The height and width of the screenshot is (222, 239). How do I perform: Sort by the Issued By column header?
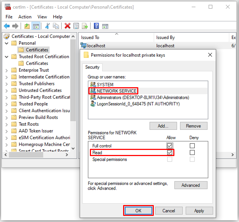(x=191, y=37)
